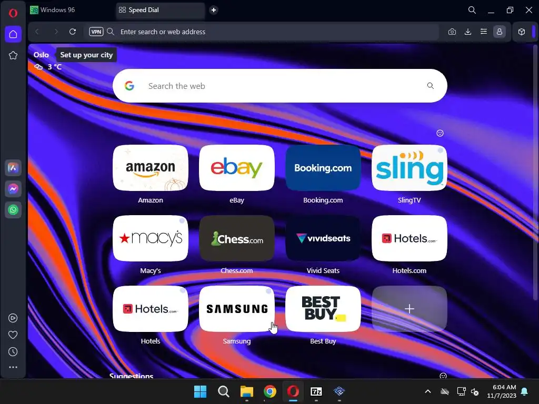Open Easy Setup sliders icon
The image size is (539, 404).
(x=484, y=32)
